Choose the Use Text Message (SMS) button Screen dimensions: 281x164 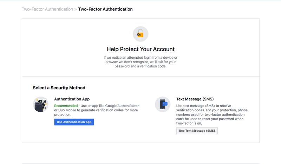pyautogui.click(x=197, y=131)
